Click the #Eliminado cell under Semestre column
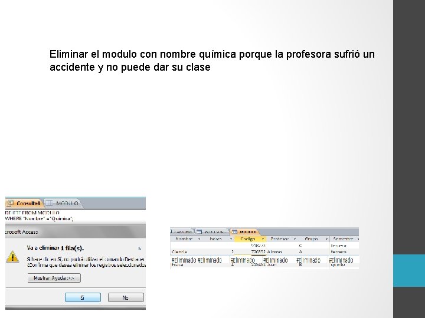Screen dimensions: 425x318 click(x=341, y=260)
